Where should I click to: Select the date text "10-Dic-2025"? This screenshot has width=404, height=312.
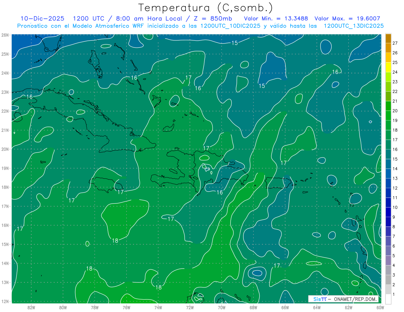[x=42, y=19]
